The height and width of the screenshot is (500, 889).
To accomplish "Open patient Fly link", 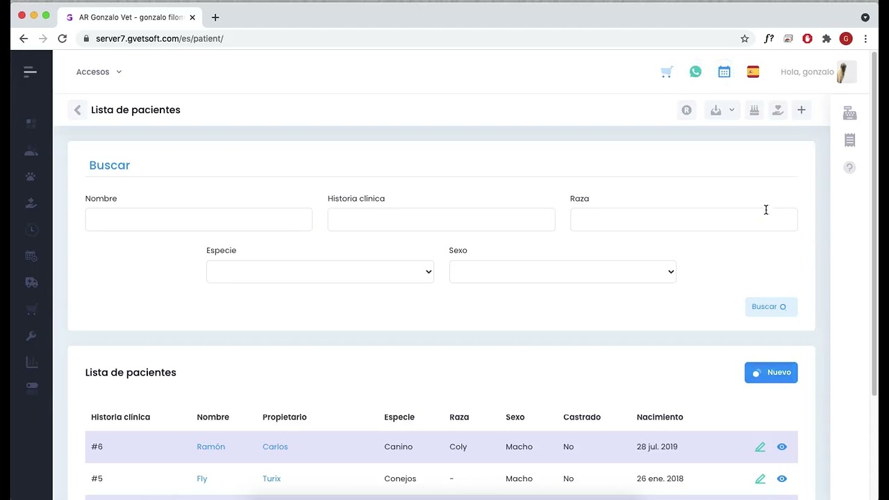I will pyautogui.click(x=202, y=478).
